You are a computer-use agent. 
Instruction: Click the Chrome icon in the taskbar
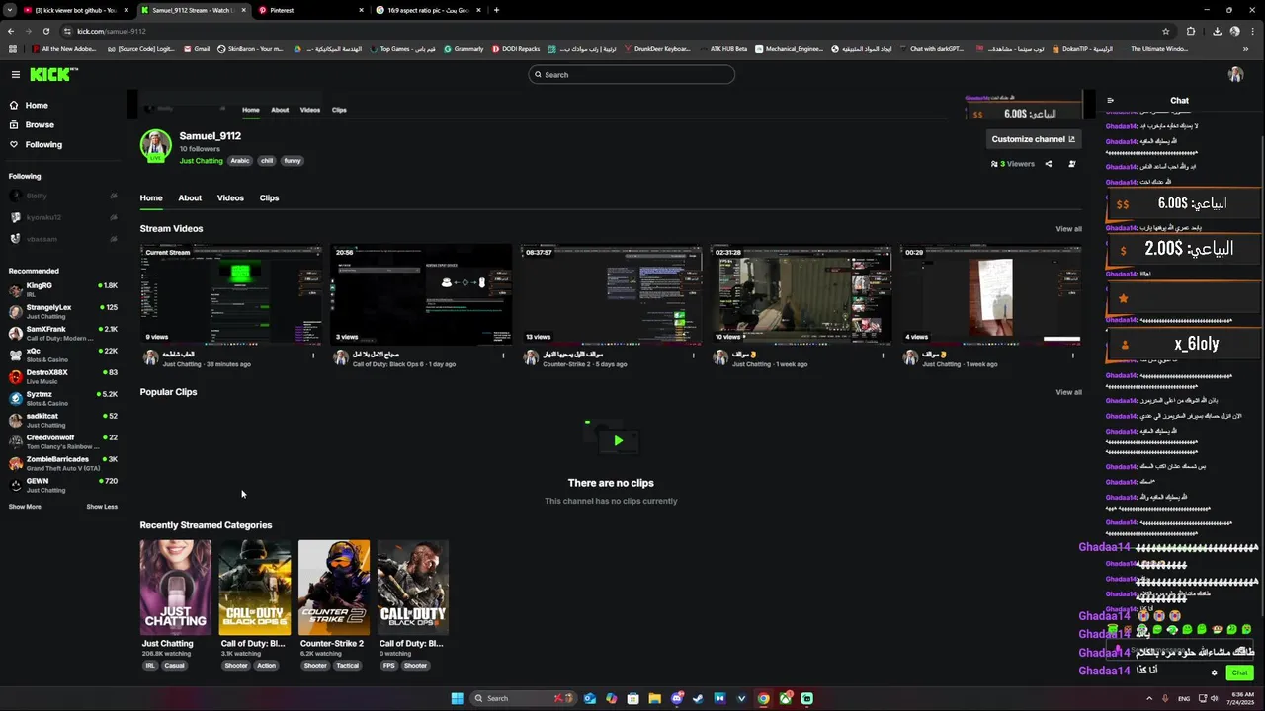[763, 699]
